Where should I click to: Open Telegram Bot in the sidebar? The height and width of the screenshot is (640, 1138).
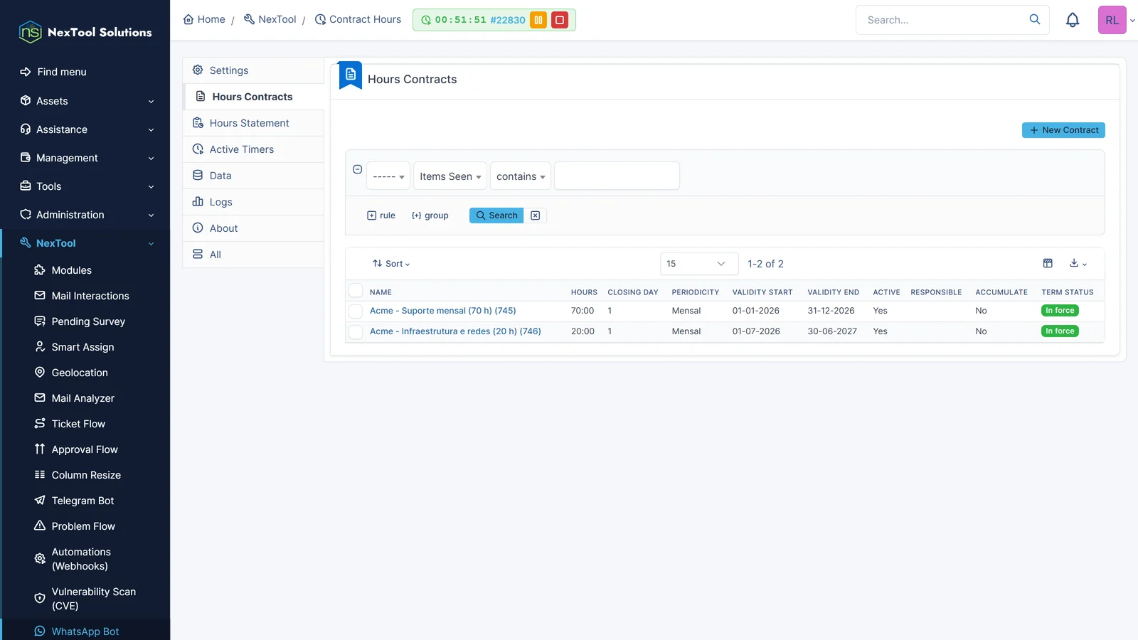pos(83,501)
